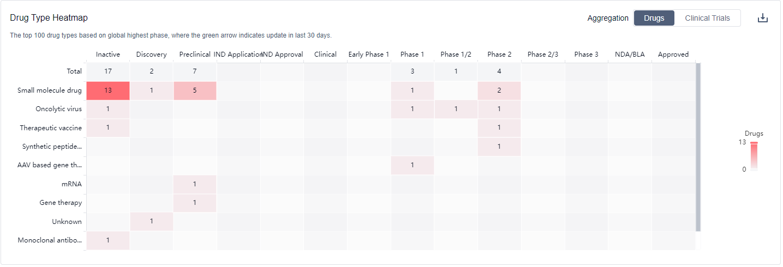Image resolution: width=783 pixels, height=267 pixels.
Task: Click the Unknown Discovery cell
Action: [x=151, y=222]
